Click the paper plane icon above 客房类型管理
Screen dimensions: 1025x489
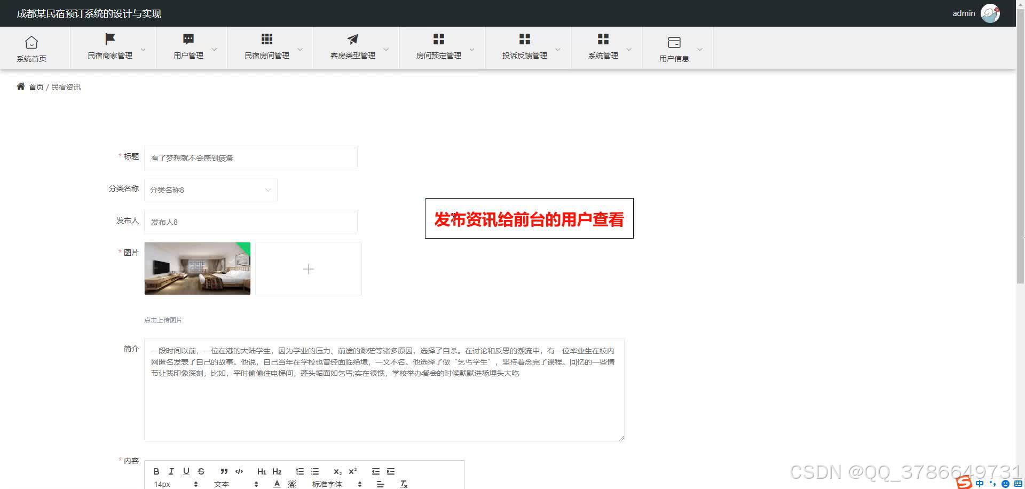coord(353,39)
